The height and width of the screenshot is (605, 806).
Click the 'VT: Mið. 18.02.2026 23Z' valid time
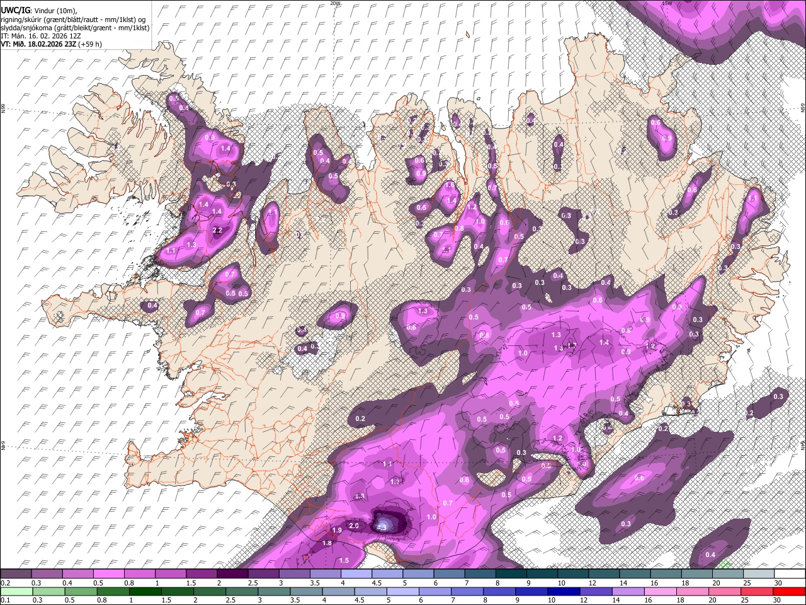[x=38, y=44]
